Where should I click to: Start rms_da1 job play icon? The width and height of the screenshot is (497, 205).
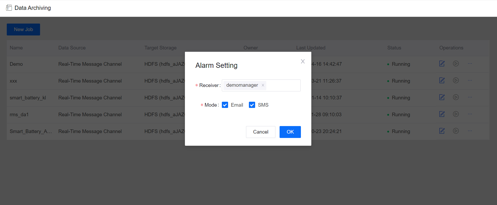pos(456,114)
